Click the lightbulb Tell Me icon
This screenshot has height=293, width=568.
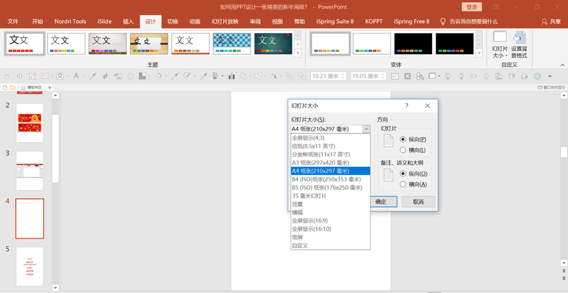pyautogui.click(x=442, y=22)
